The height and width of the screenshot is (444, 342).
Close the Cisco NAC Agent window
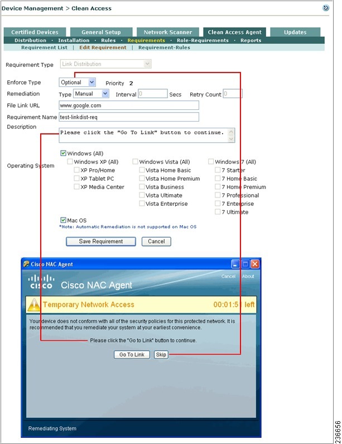click(x=255, y=264)
